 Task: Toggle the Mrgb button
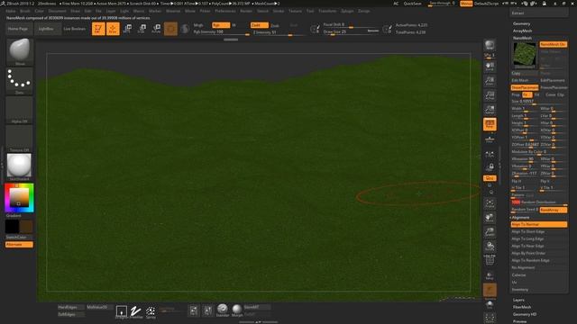(198, 25)
